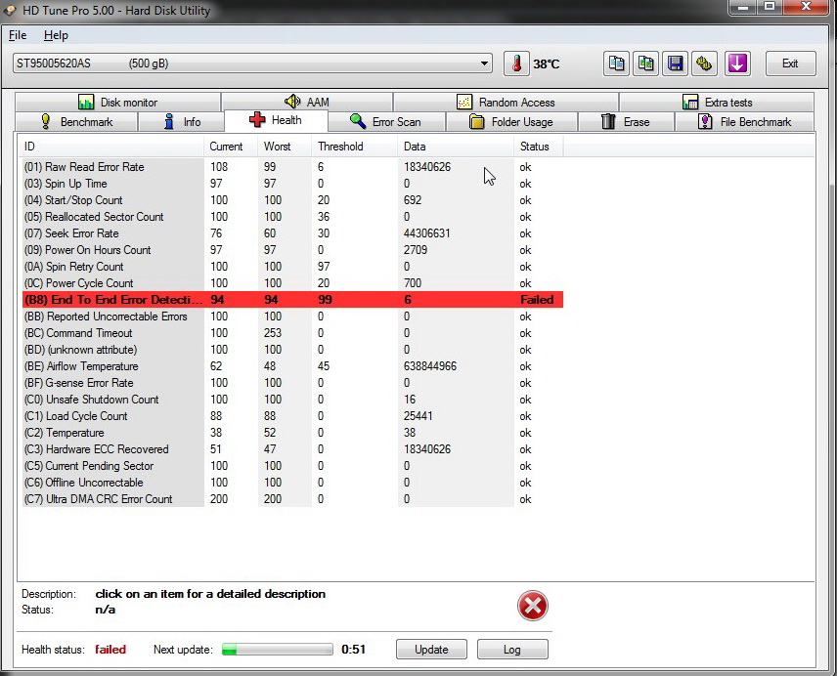The width and height of the screenshot is (837, 676).
Task: Select the Ultra DMA CRC Error Count row
Action: [292, 499]
